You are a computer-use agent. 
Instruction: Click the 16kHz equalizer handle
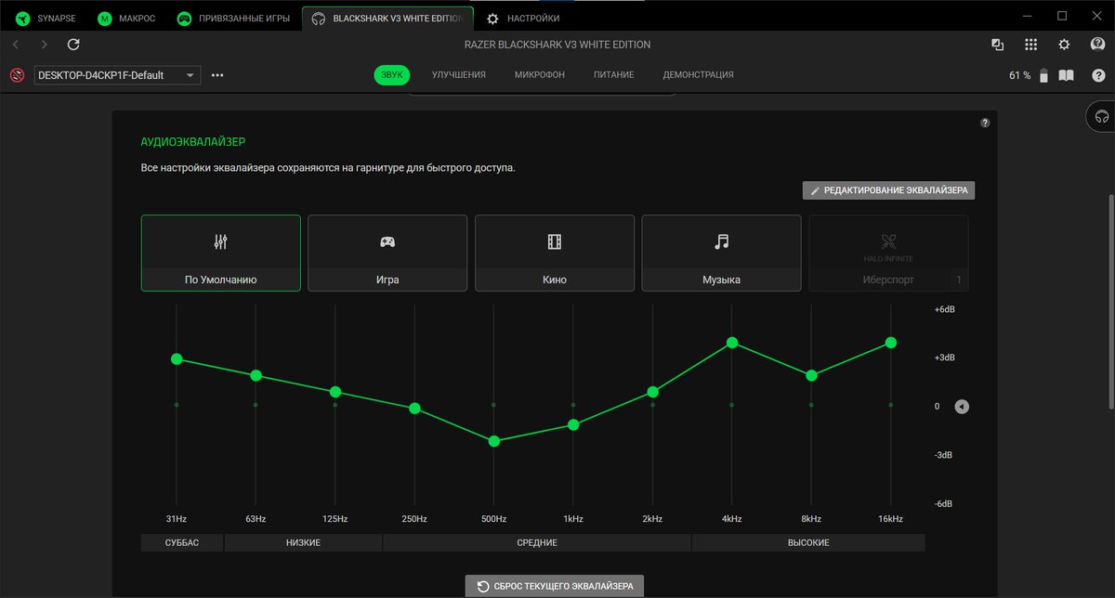(x=891, y=343)
